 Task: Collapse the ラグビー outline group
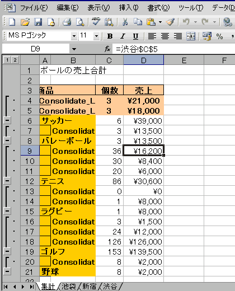pos(7,211)
